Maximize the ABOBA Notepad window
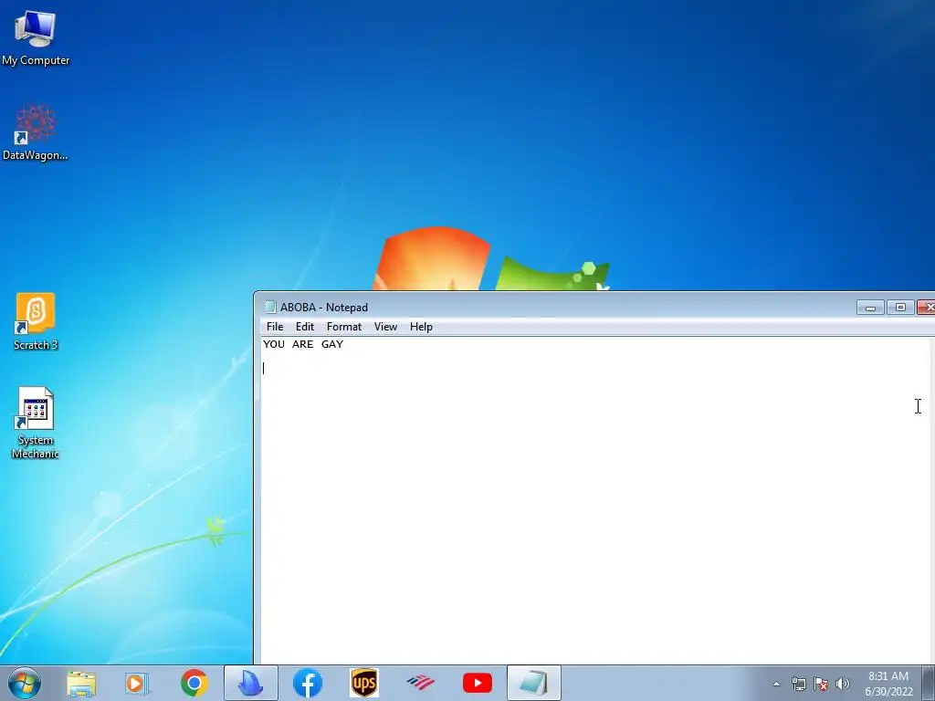This screenshot has height=701, width=935. (x=900, y=307)
